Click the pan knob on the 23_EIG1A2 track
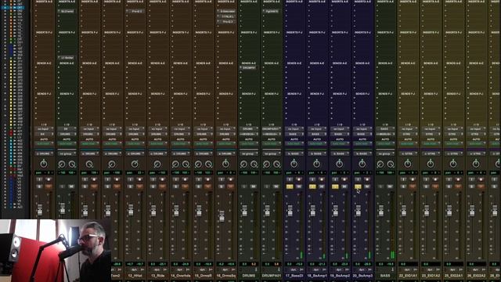The height and width of the screenshot is (282, 501). (x=431, y=164)
